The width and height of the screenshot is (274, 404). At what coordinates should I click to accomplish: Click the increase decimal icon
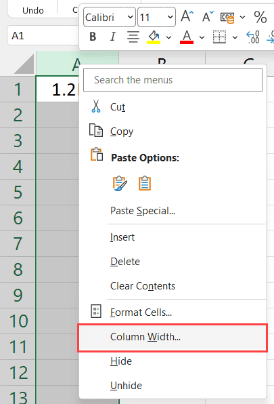point(253,37)
